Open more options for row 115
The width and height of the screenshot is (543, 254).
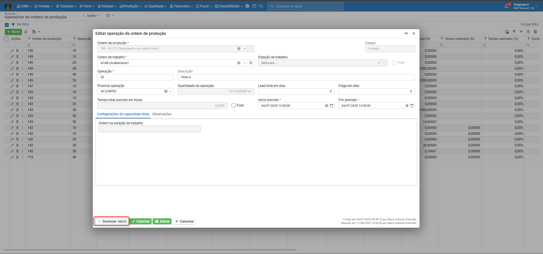pyautogui.click(x=22, y=157)
